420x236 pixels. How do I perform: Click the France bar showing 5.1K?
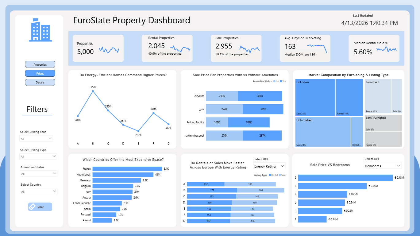pos(127,169)
